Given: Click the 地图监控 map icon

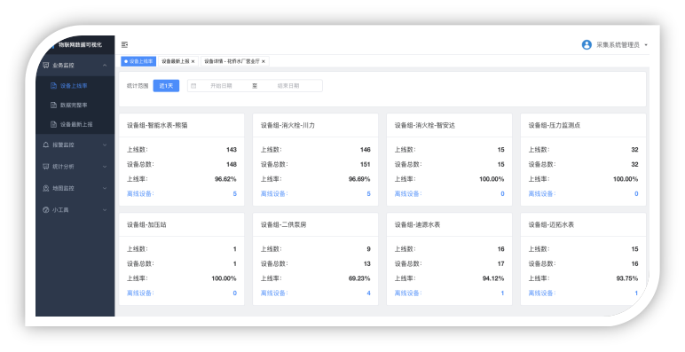Looking at the screenshot, I should tap(46, 188).
